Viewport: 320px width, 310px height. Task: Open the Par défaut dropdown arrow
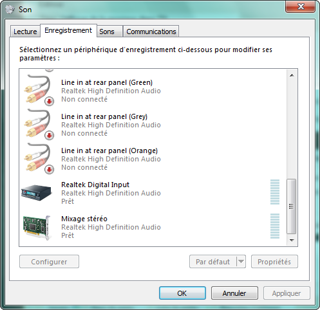tap(241, 261)
